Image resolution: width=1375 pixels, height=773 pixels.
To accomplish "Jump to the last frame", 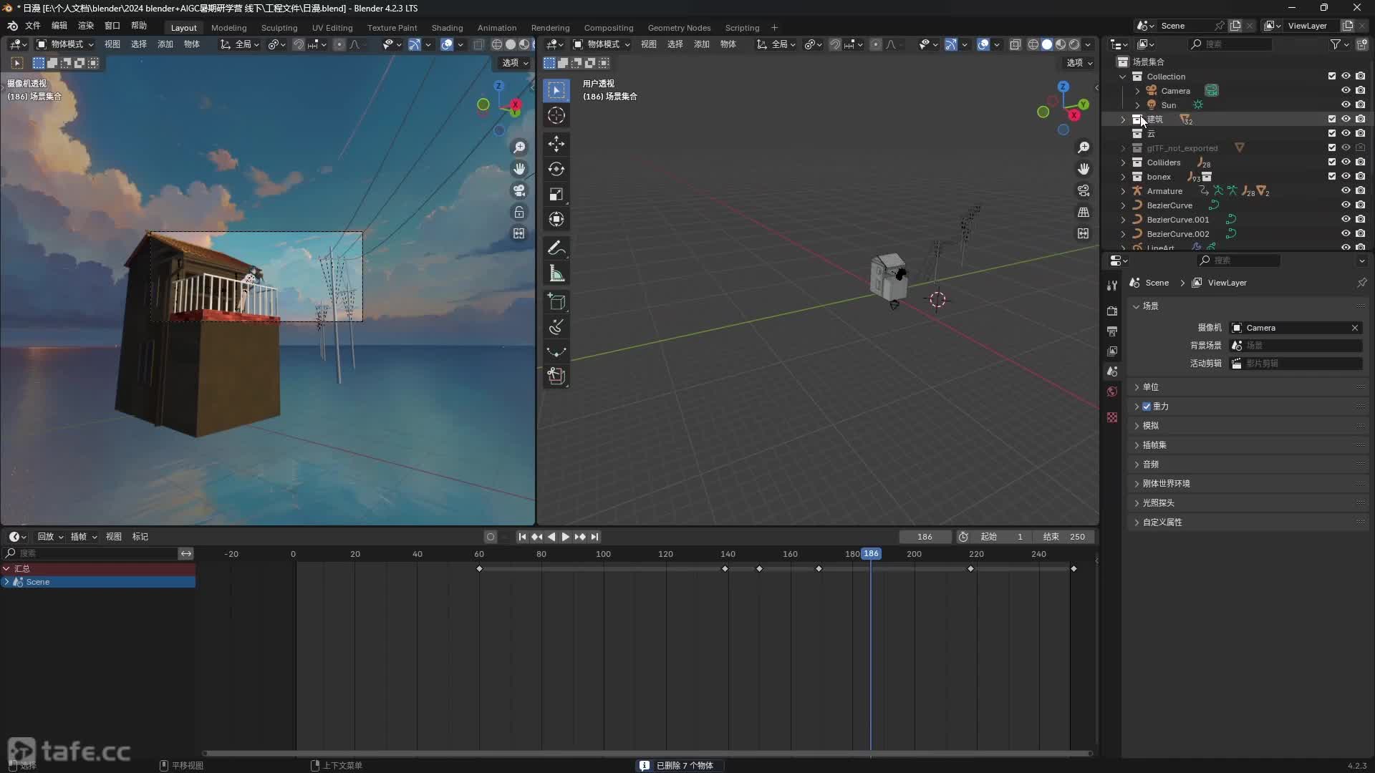I will [x=594, y=537].
